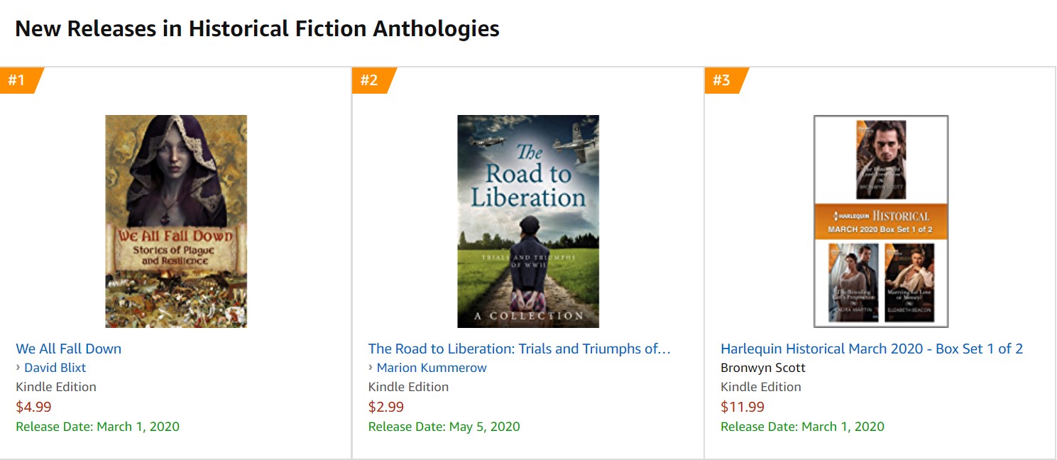The image size is (1057, 460).
Task: Open Harlequin Historical March 2020 title link
Action: coord(871,349)
